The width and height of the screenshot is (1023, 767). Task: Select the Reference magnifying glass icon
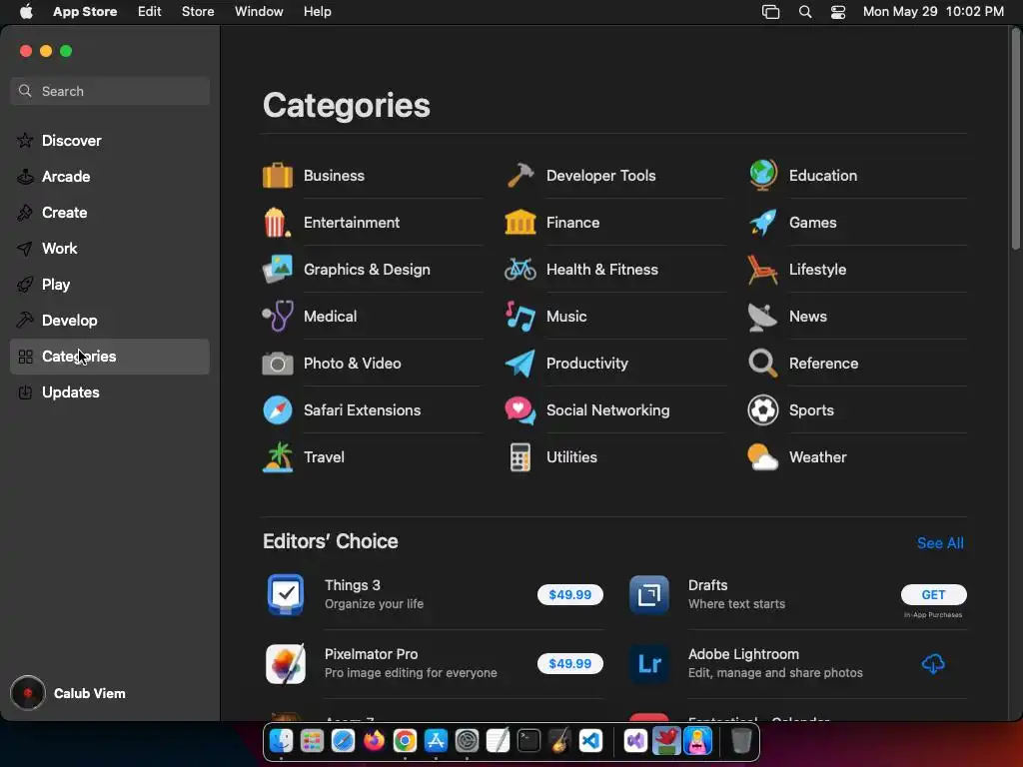click(762, 364)
